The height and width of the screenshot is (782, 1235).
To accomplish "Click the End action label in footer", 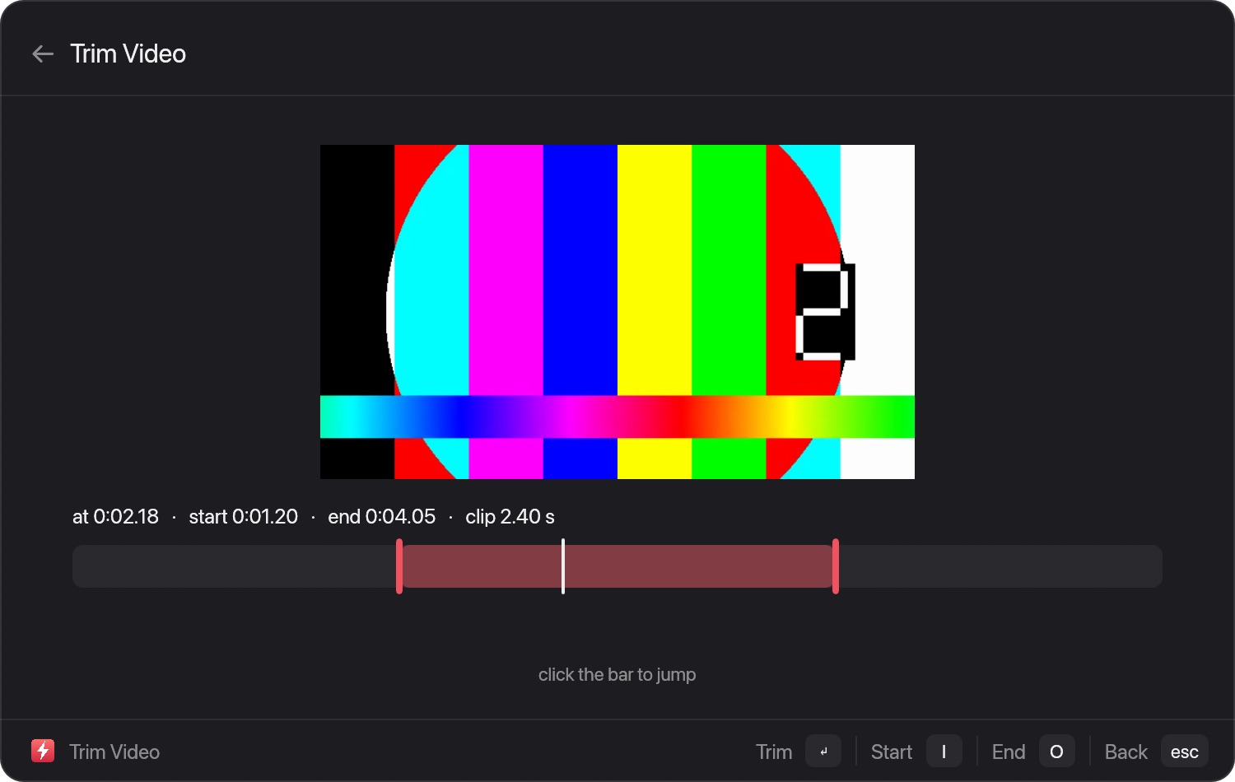I will pos(1009,752).
